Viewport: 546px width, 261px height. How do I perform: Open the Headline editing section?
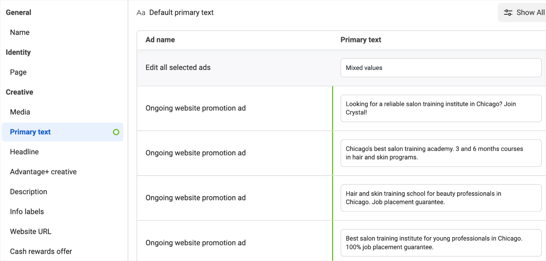tap(24, 152)
